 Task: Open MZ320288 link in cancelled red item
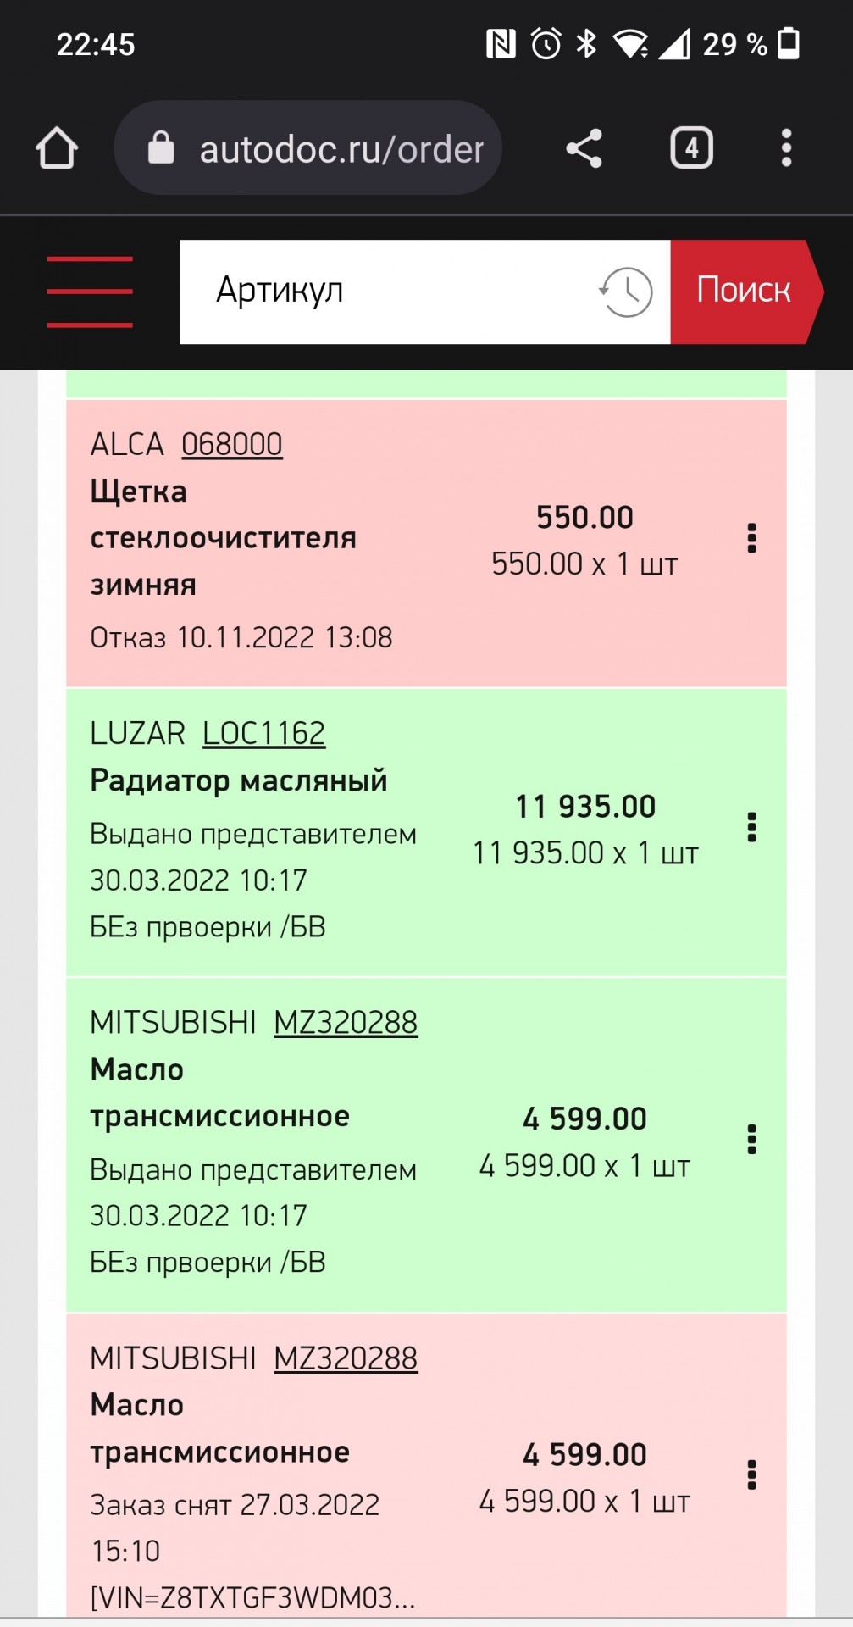[x=346, y=1358]
